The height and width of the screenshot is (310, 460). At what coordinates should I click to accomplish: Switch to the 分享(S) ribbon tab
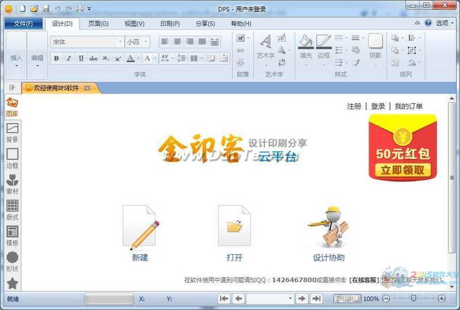tap(205, 24)
